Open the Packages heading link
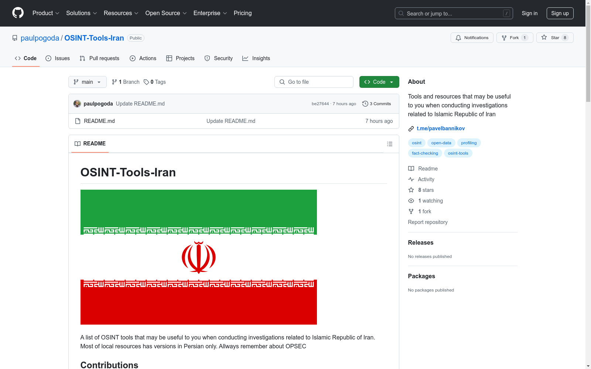This screenshot has width=591, height=369. pyautogui.click(x=421, y=276)
